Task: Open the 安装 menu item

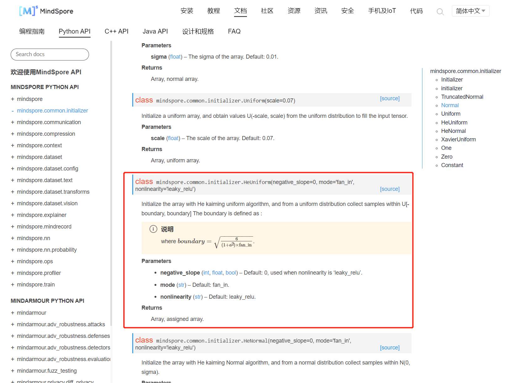Action: (187, 11)
